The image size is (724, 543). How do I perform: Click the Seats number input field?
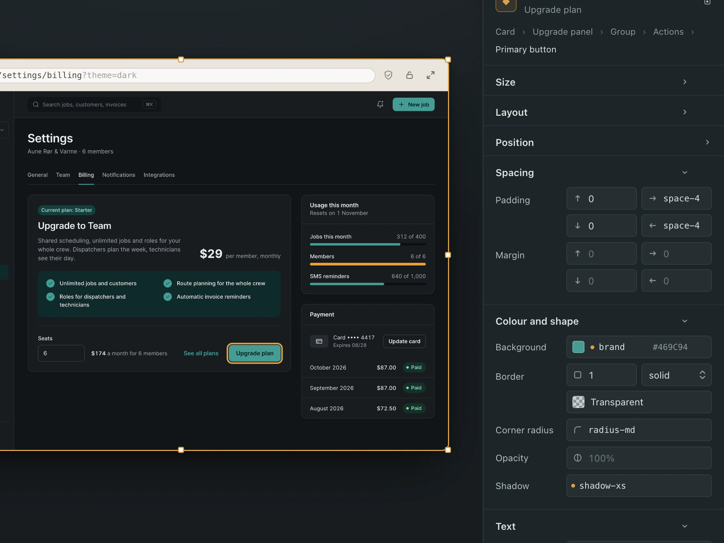tap(61, 353)
